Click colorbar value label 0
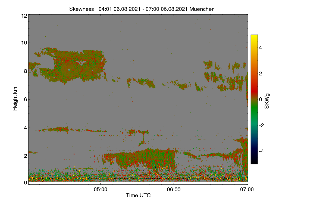Screen dimensions: 326x217 point(261,100)
